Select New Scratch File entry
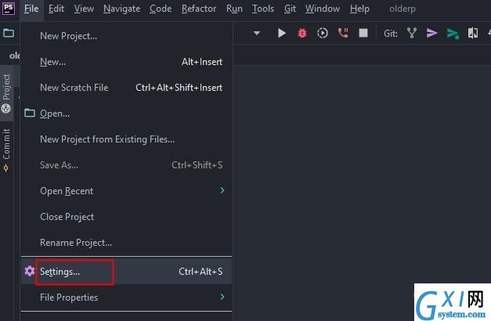Screen dimensions: 491x321 click(127, 88)
